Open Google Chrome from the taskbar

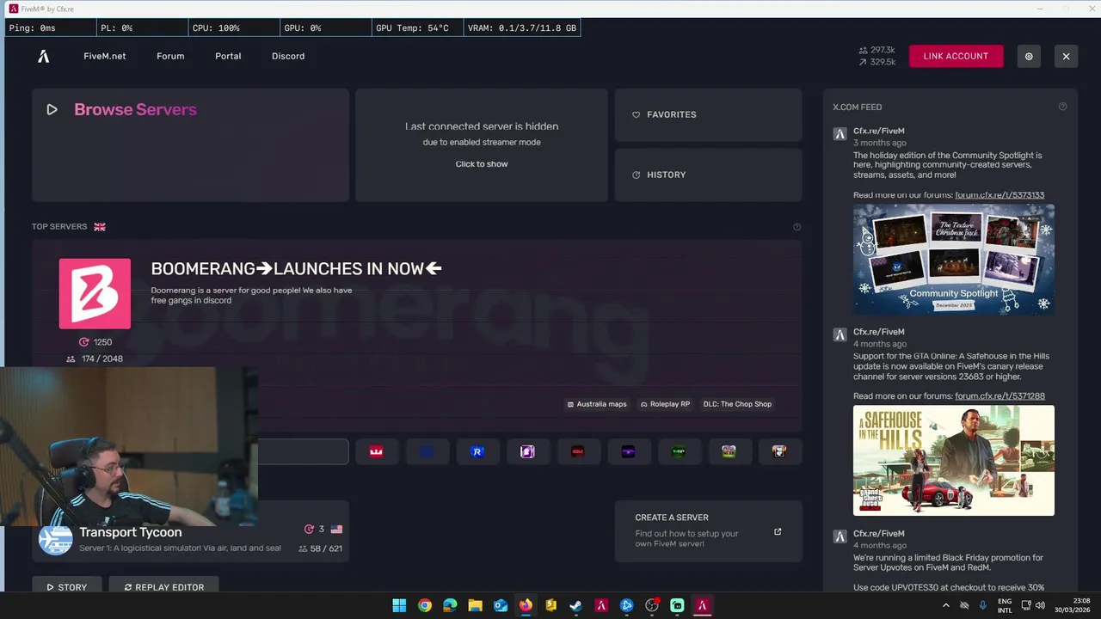coord(424,605)
